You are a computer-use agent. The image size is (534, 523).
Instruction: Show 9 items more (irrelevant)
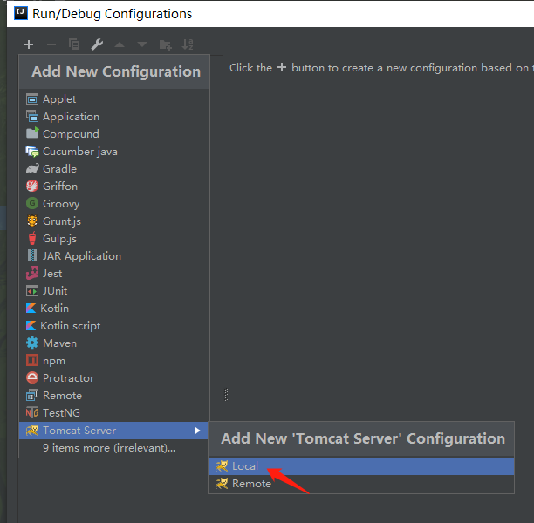(x=113, y=448)
